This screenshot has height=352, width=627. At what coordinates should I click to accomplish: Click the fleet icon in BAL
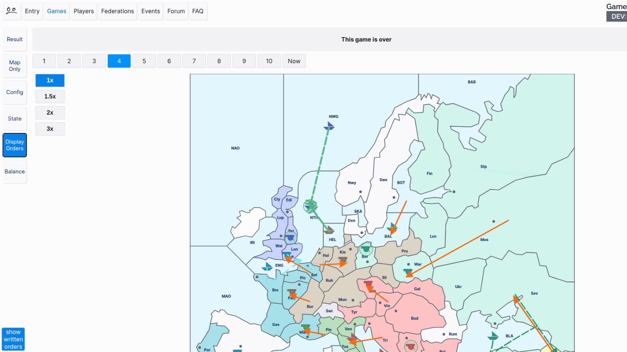(x=392, y=227)
